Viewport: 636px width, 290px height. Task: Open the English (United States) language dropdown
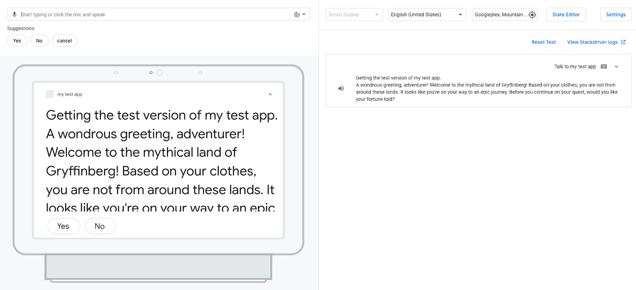click(427, 15)
